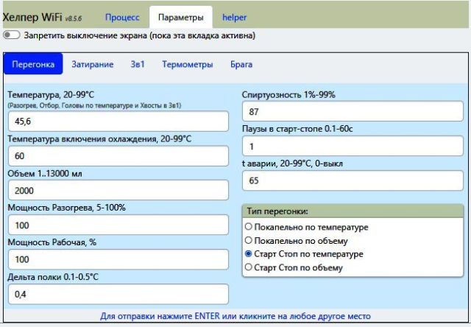Click the Температура input field with 45,6
Image resolution: width=471 pixels, height=327 pixels.
(118, 121)
